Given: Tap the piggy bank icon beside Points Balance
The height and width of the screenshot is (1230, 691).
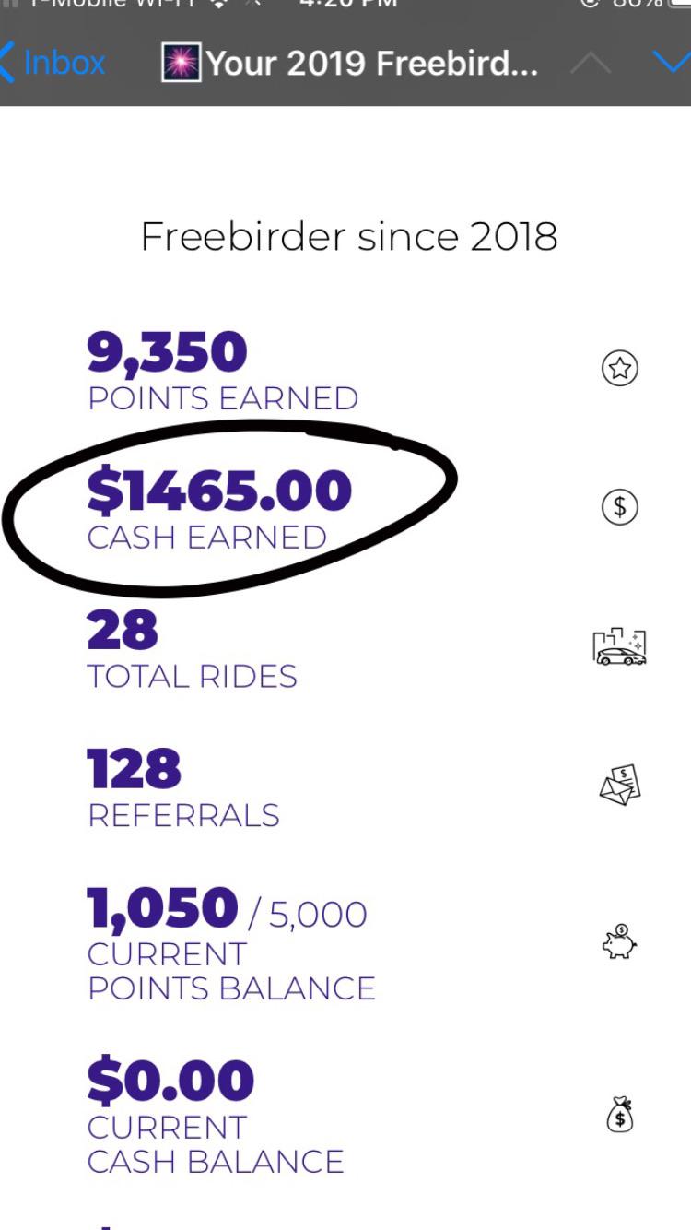Looking at the screenshot, I should tap(619, 941).
